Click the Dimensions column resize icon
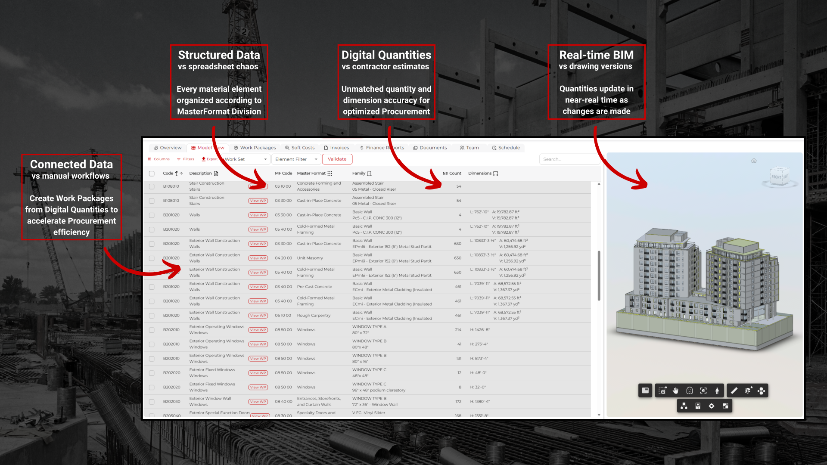 [x=496, y=174]
